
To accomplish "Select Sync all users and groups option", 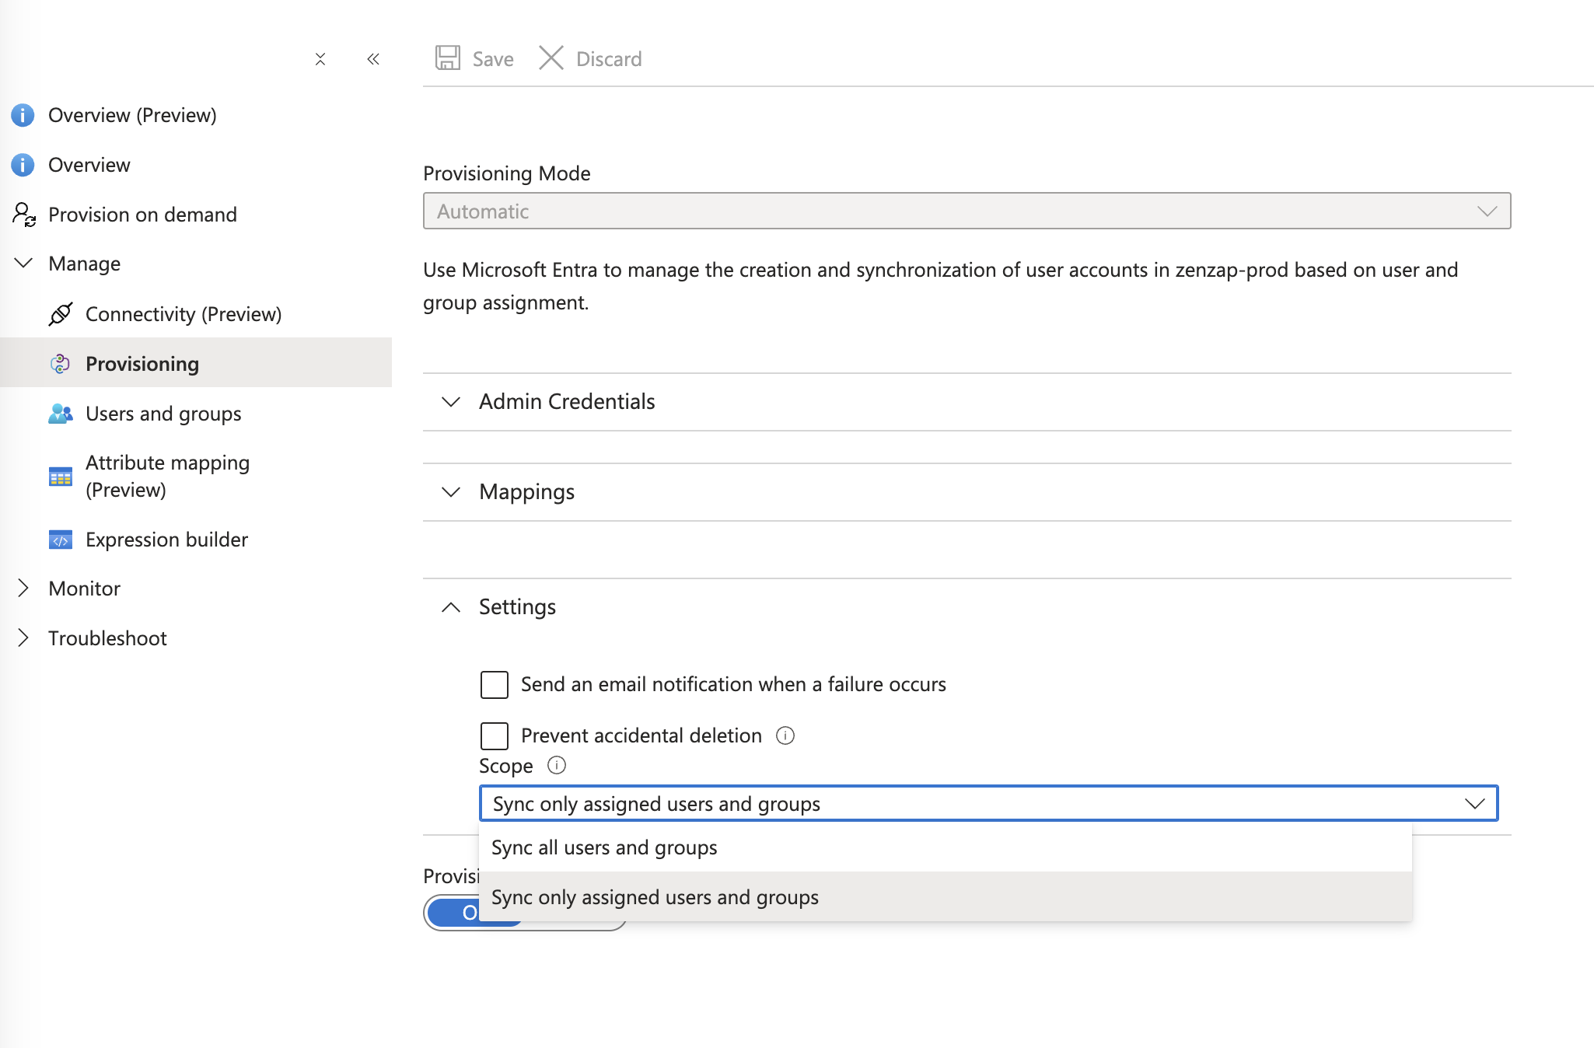I will (x=604, y=847).
